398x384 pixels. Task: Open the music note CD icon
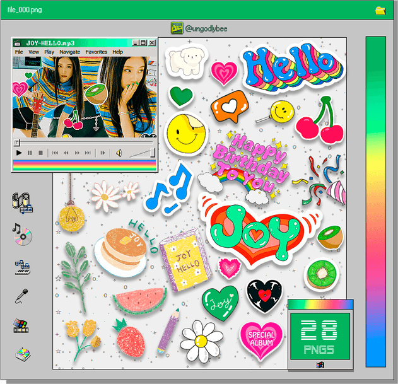(x=22, y=235)
